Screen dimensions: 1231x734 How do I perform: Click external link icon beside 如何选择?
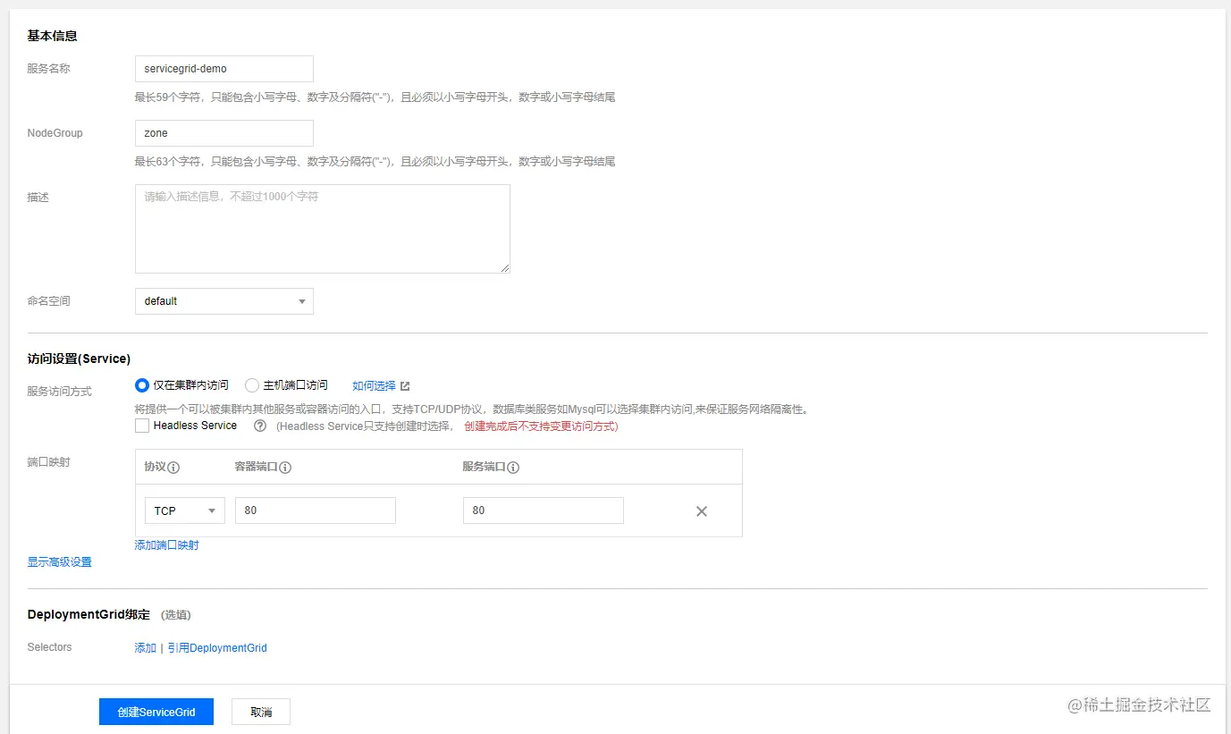(405, 386)
